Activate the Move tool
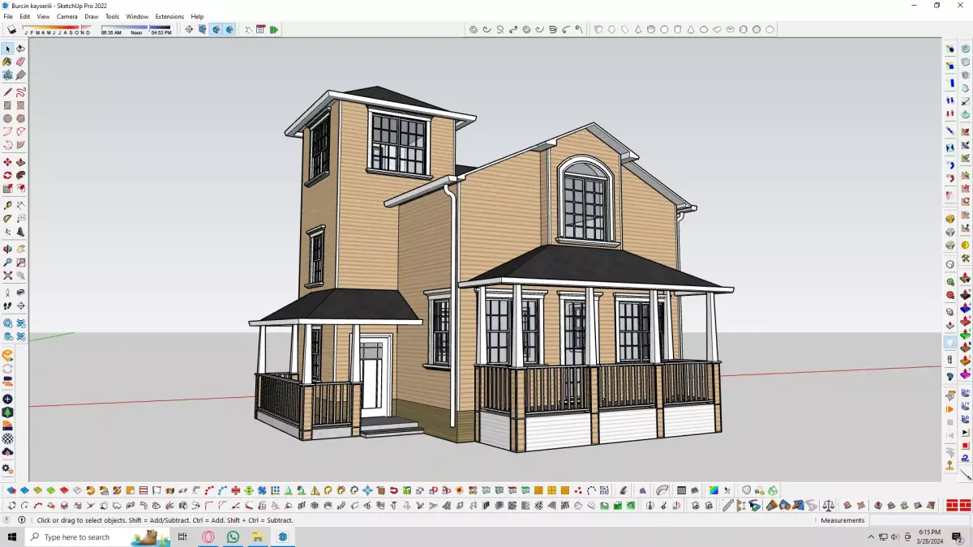The image size is (973, 547). click(7, 162)
